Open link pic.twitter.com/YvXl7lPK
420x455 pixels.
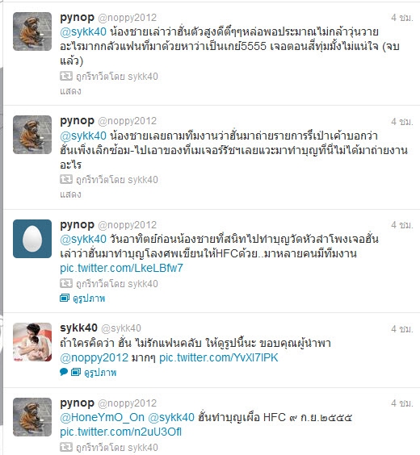[x=219, y=357]
